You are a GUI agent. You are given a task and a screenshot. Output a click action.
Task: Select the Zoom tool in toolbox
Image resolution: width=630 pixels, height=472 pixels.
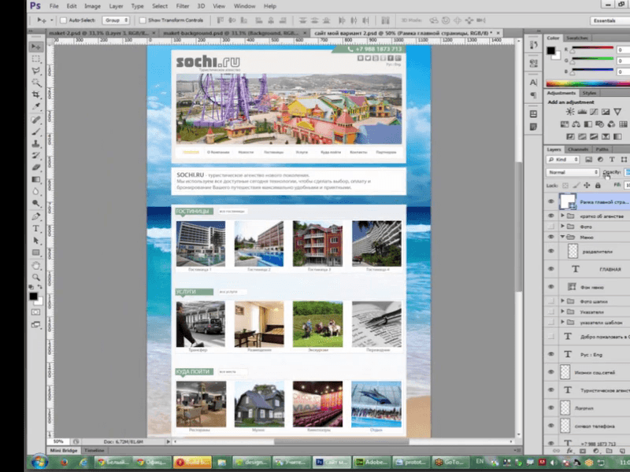[35, 278]
